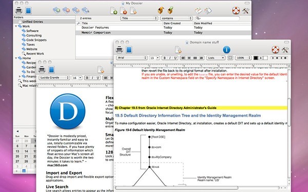Click the print icon in My Dossier toolbar
This screenshot has height=192, width=308.
18,10
